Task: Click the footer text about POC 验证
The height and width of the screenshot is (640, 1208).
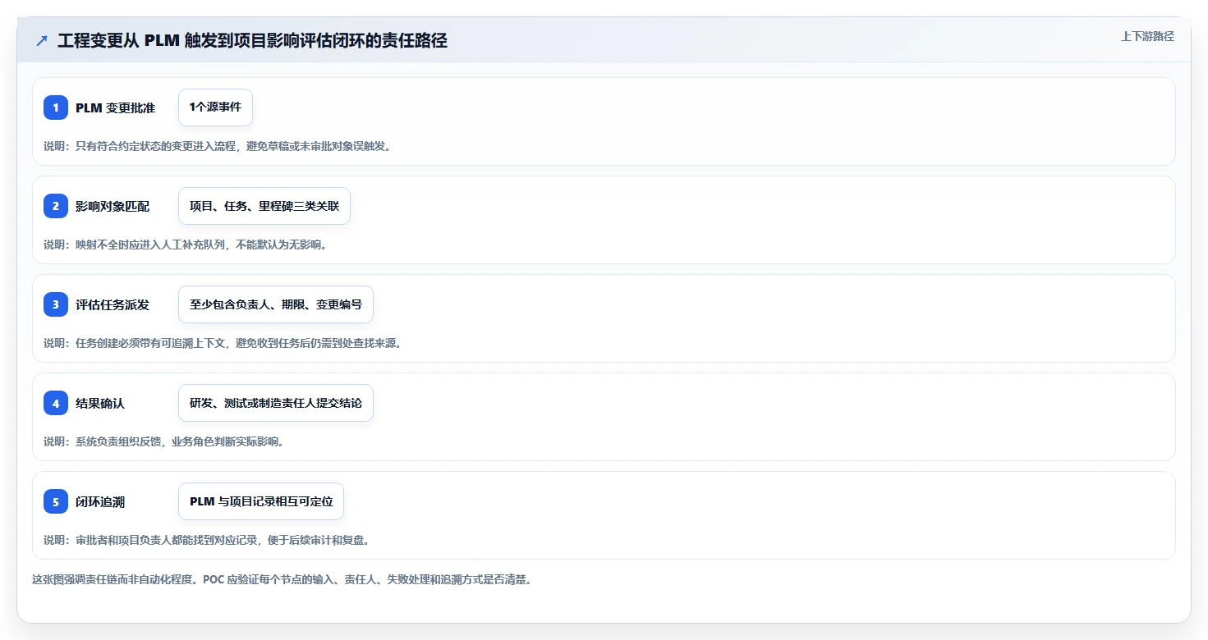Action: coord(282,579)
